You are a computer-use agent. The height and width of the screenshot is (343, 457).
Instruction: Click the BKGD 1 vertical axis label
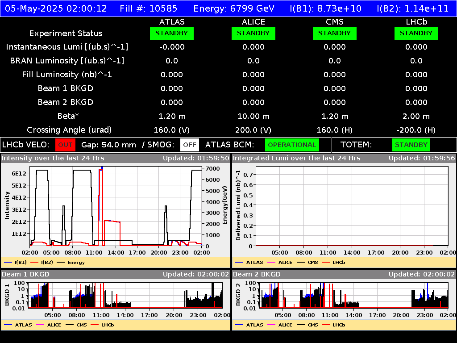point(7,295)
